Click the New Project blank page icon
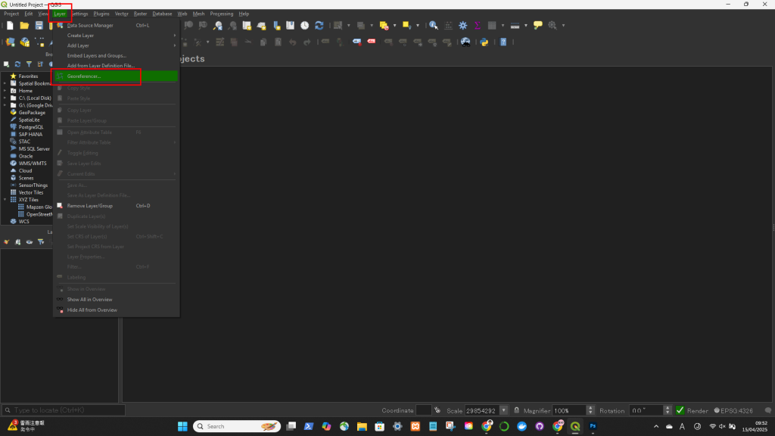This screenshot has height=436, width=775. click(x=11, y=25)
